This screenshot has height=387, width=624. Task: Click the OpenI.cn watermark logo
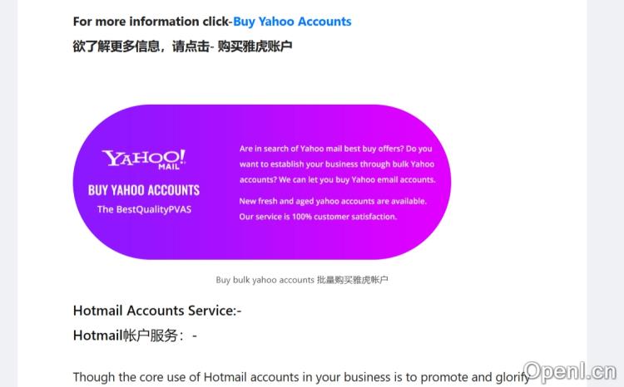(570, 372)
